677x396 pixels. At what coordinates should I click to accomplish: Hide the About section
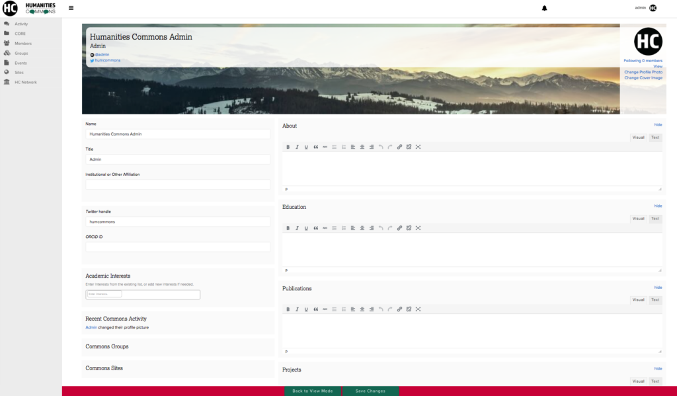658,125
